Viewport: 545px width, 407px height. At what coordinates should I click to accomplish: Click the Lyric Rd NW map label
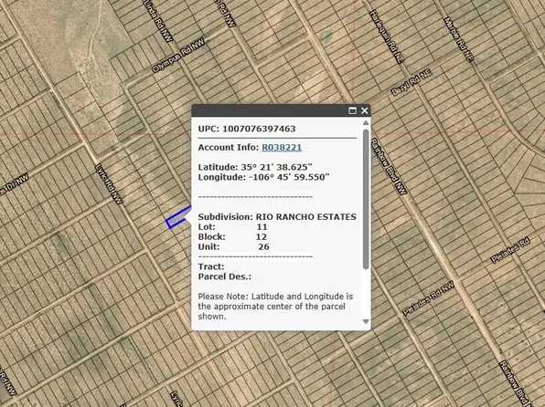click(x=109, y=184)
